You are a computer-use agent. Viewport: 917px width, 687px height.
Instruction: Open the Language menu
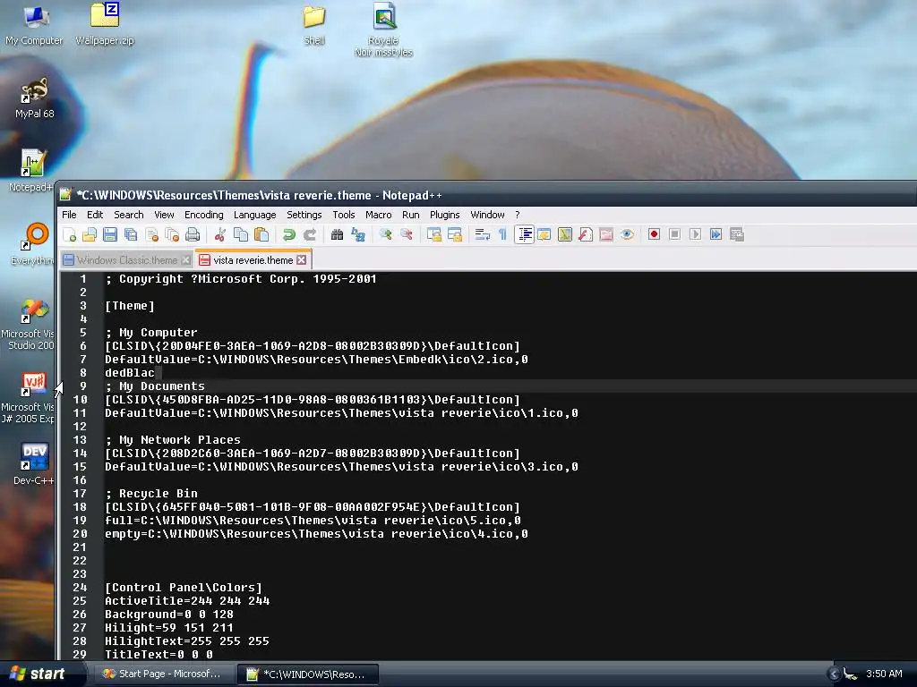pos(254,215)
